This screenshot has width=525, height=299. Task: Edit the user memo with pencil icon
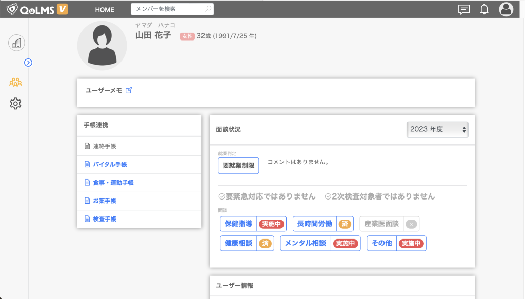click(x=129, y=90)
